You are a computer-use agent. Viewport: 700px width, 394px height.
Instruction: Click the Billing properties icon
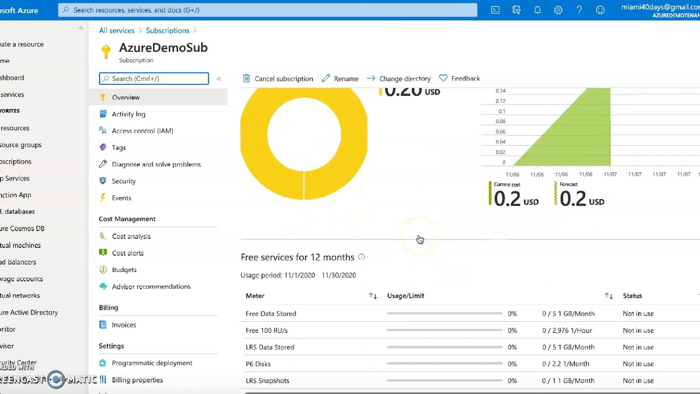click(x=103, y=380)
